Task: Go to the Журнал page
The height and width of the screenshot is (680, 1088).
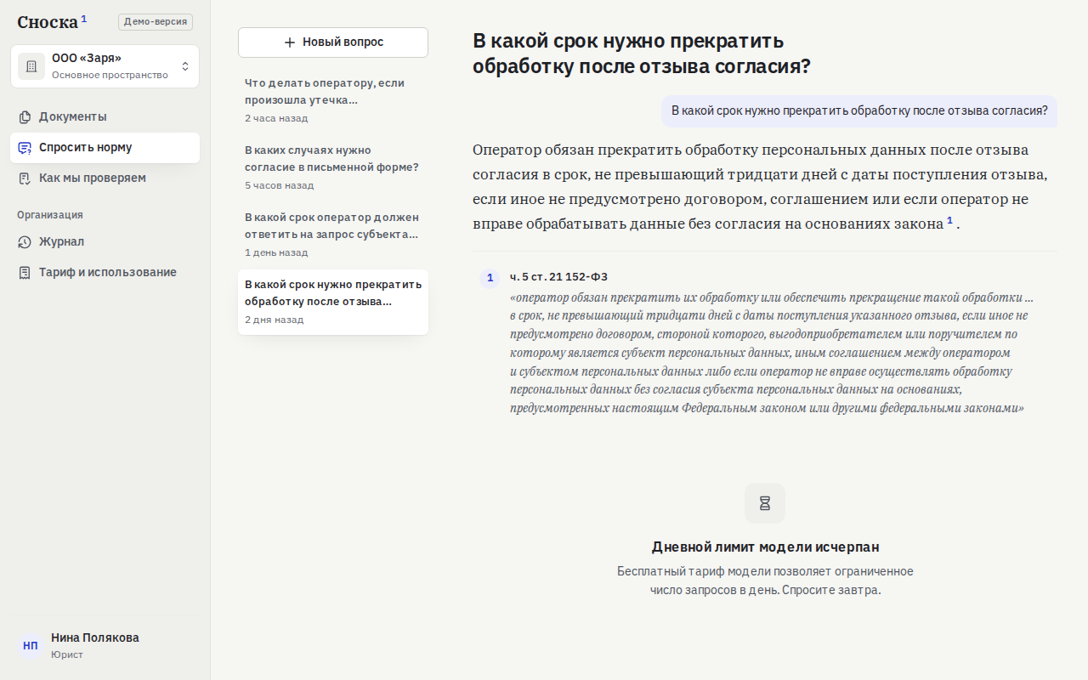Action: point(105,241)
